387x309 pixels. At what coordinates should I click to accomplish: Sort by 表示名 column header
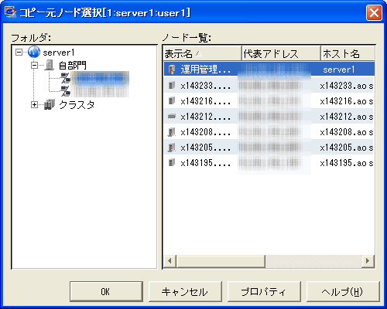tap(203, 53)
